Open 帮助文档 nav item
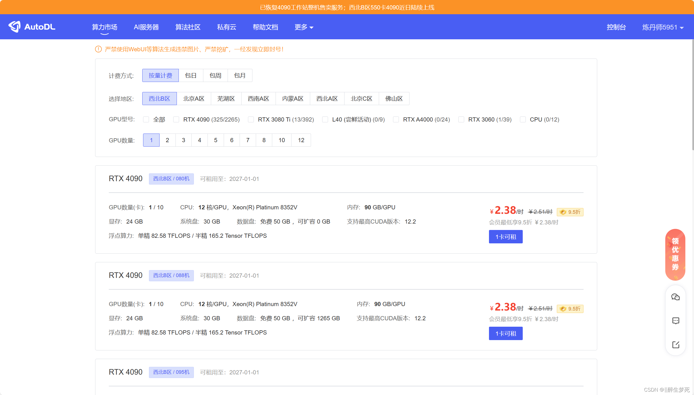This screenshot has height=395, width=694. tap(265, 27)
